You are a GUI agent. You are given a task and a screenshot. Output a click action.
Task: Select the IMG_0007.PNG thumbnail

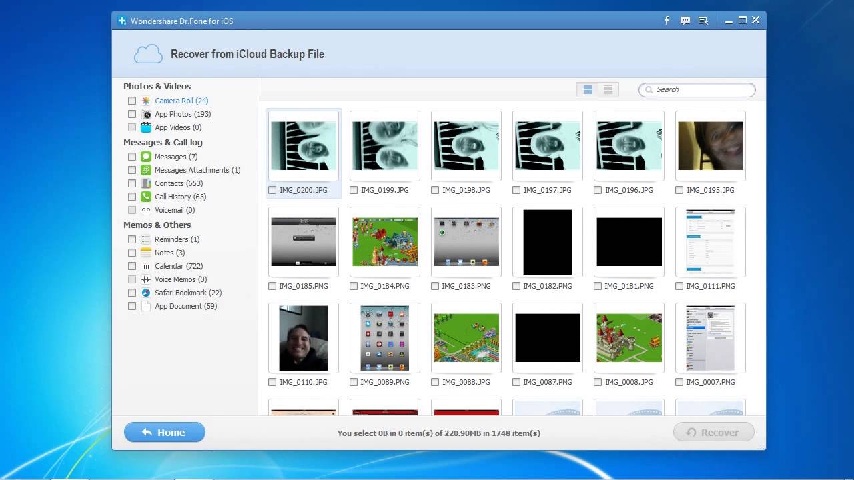coord(711,338)
